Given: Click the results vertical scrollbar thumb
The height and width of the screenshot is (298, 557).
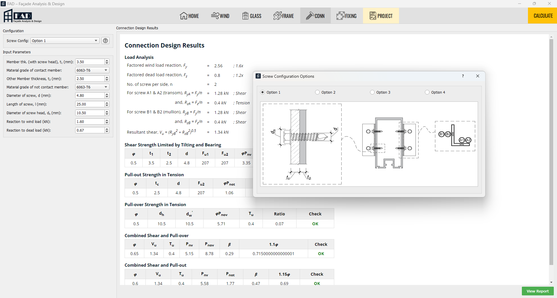Looking at the screenshot, I should [551, 152].
